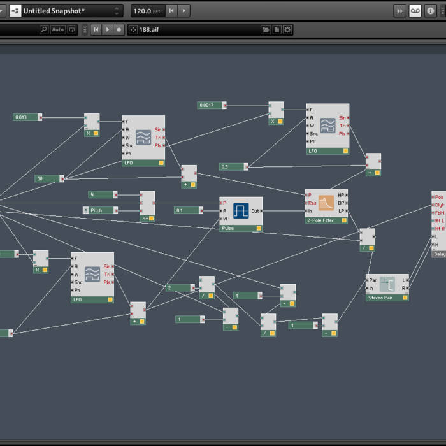Viewport: 446px width, 446px height.
Task: Open the Untitled Snapshot dropdown
Action: pos(117,11)
